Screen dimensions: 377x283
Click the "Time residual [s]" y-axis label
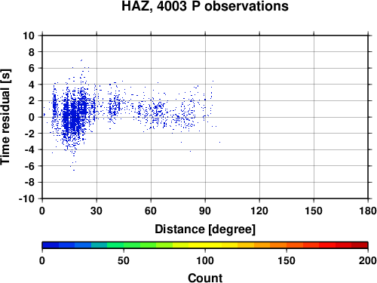(5, 117)
